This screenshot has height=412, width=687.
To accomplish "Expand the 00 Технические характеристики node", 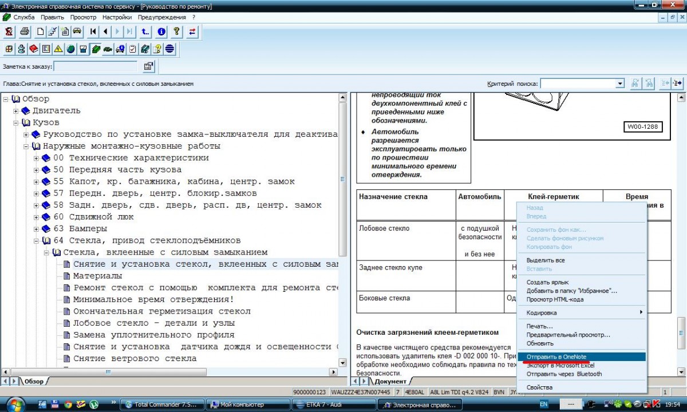I will click(37, 158).
